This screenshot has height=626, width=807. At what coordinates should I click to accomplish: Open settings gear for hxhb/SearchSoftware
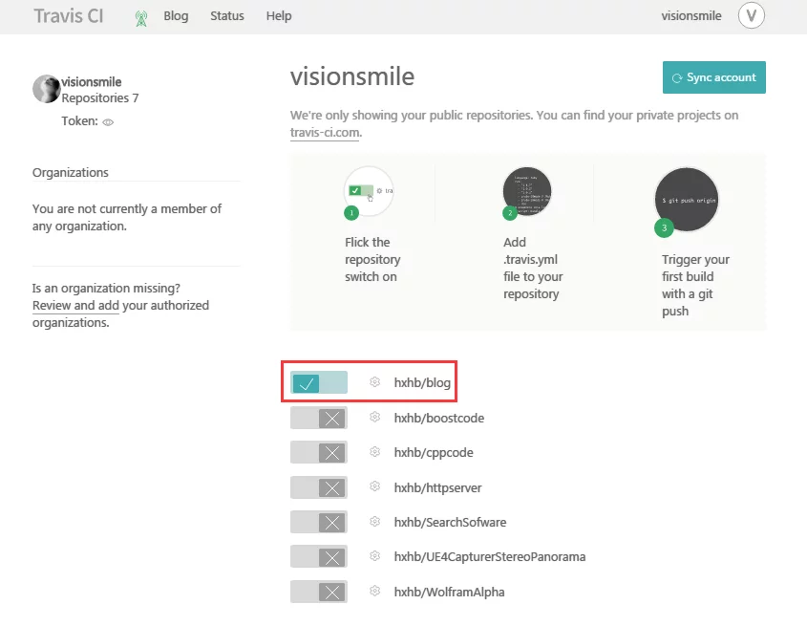[375, 522]
